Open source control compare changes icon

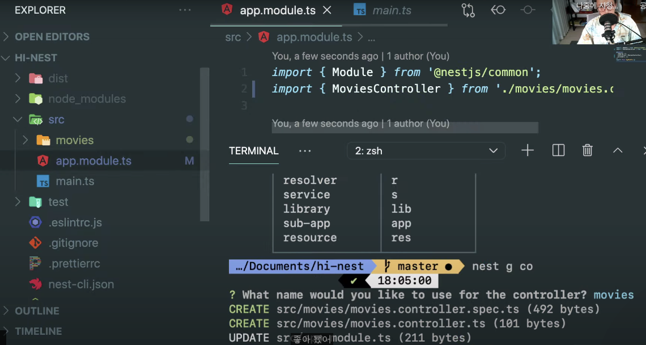tap(468, 10)
